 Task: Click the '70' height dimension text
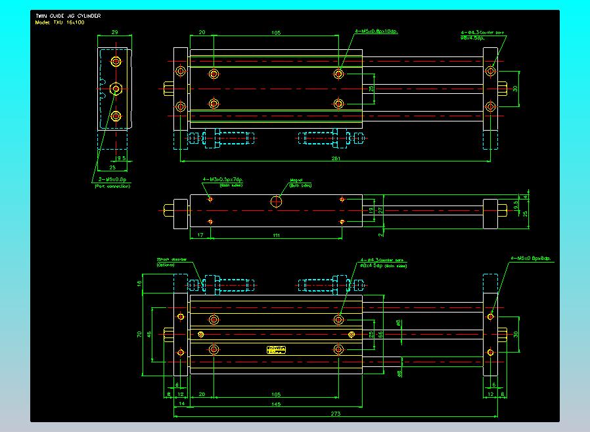point(139,334)
